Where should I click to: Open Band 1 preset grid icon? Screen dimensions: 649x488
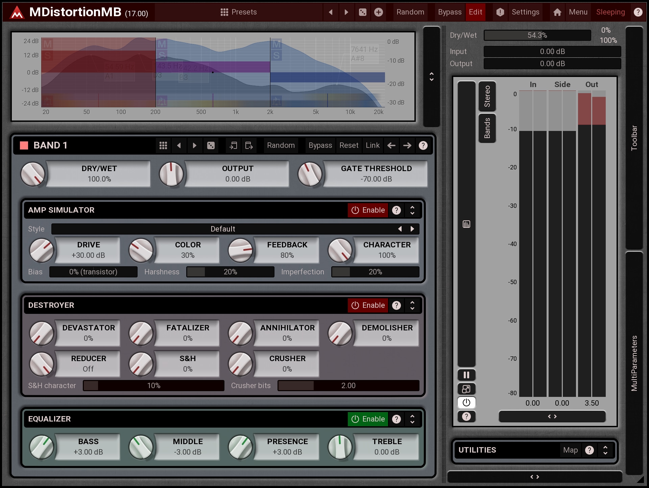pos(163,145)
